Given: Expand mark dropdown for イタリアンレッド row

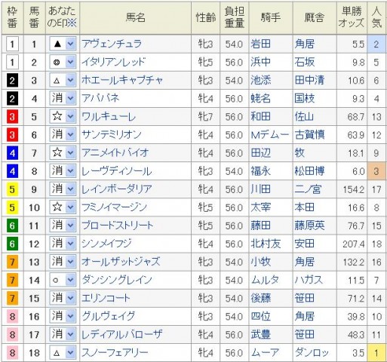Looking at the screenshot, I should [x=63, y=63].
